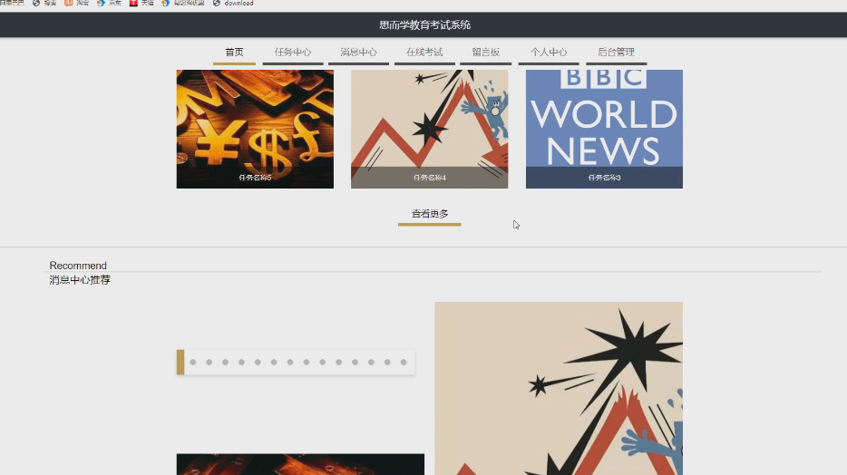
Task: Open the 任务名称5 currency symbols card
Action: pyautogui.click(x=255, y=129)
